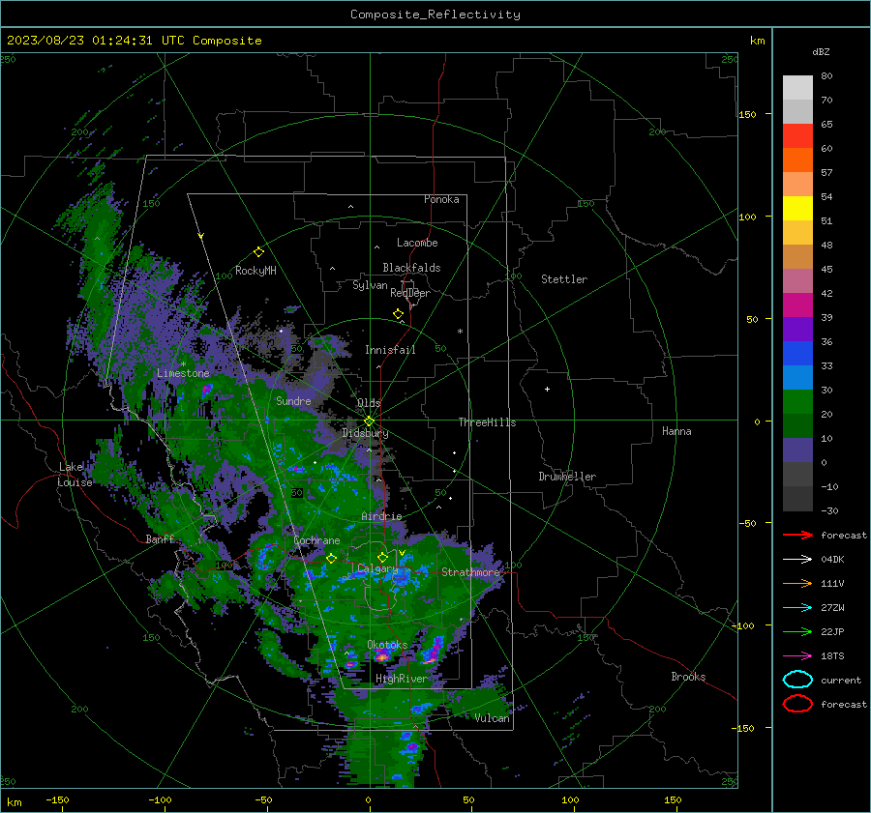
Task: Select the red 60–65 dBZ swatch
Action: (797, 136)
